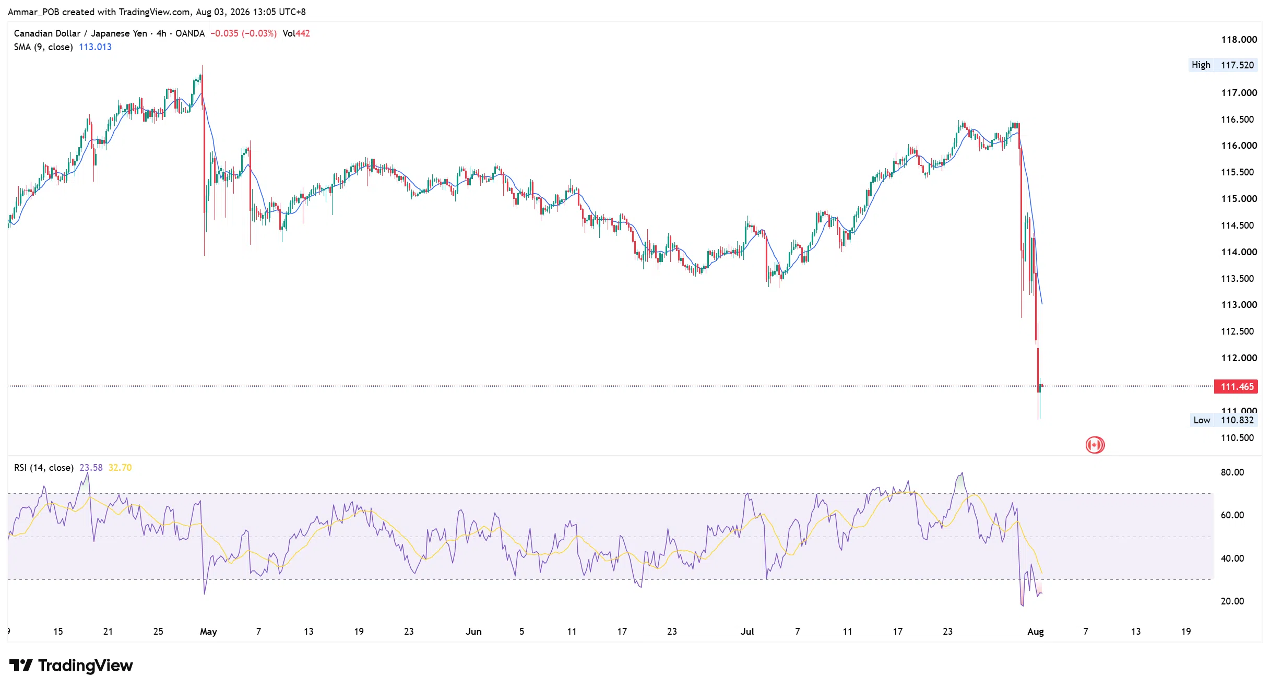Viewport: 1270px width, 689px height.
Task: Open the TradingView logo at the bottom
Action: (x=71, y=666)
